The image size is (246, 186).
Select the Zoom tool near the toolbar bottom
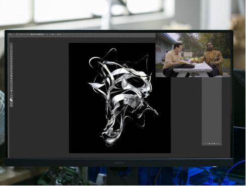[x=11, y=93]
